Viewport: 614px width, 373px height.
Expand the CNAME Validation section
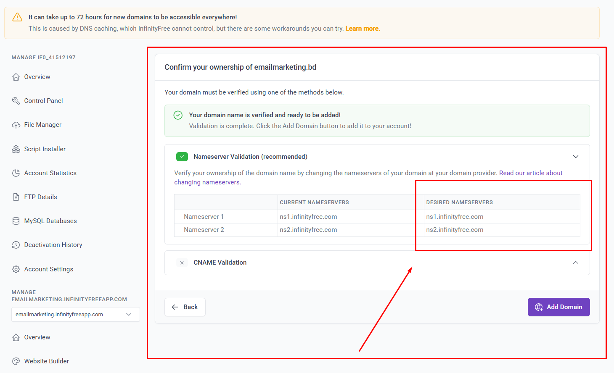coord(576,262)
